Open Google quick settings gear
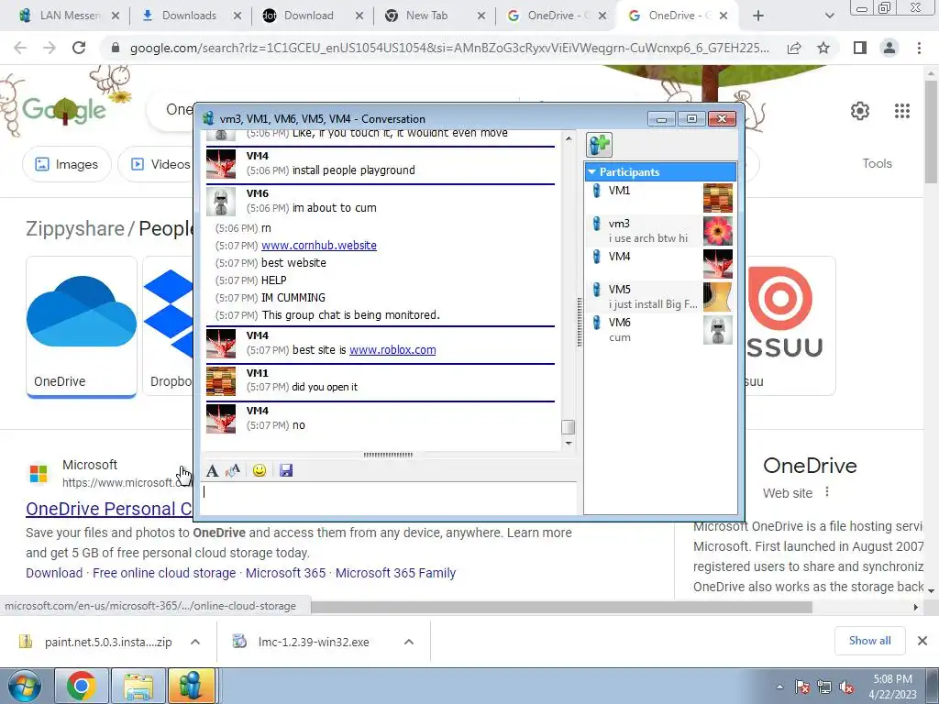 860,111
